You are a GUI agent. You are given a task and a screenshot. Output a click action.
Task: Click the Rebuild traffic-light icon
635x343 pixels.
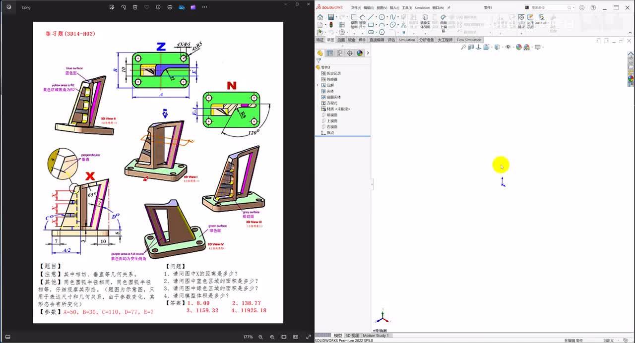point(331,25)
